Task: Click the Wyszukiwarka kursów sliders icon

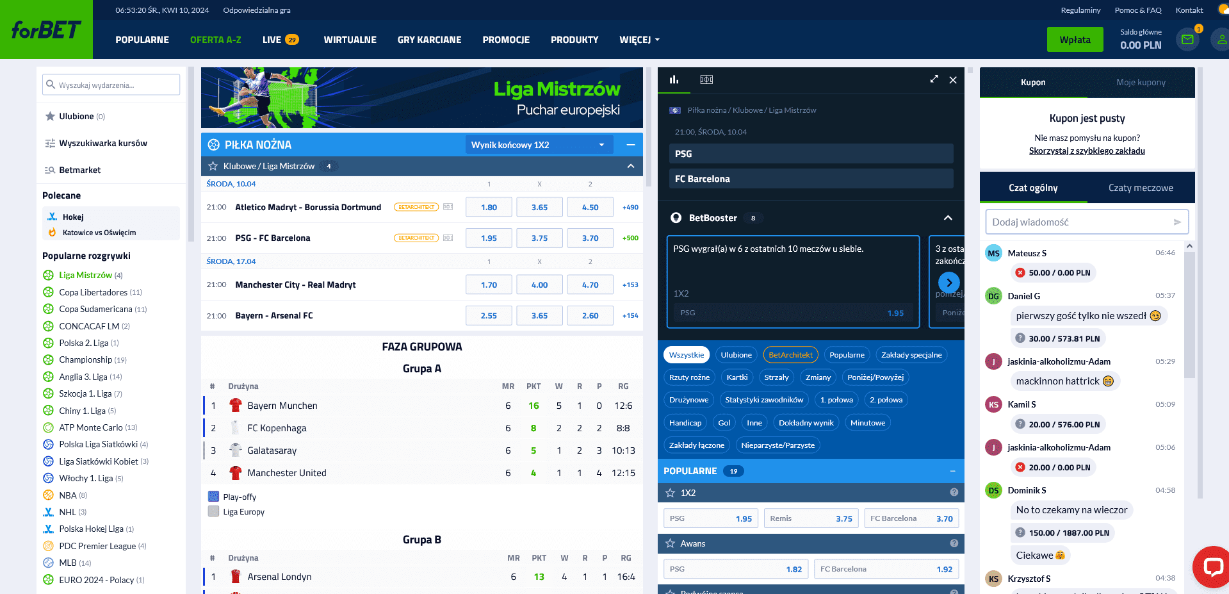Action: [x=50, y=143]
